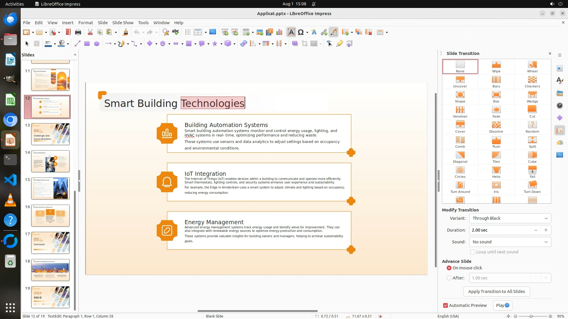Click the Insert Chart toolbar icon
The width and height of the screenshot is (568, 319).
tap(279, 32)
